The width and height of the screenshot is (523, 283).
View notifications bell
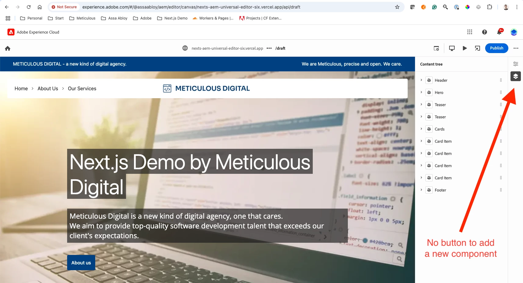pos(500,32)
